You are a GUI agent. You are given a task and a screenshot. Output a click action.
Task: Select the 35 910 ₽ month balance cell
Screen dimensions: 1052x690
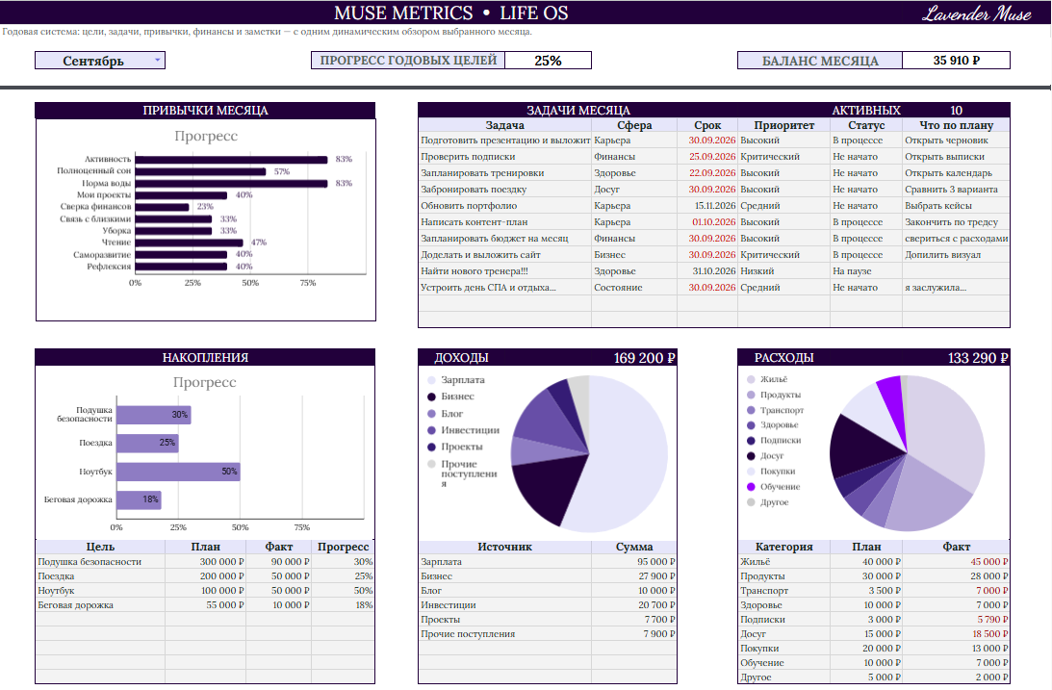(x=956, y=61)
